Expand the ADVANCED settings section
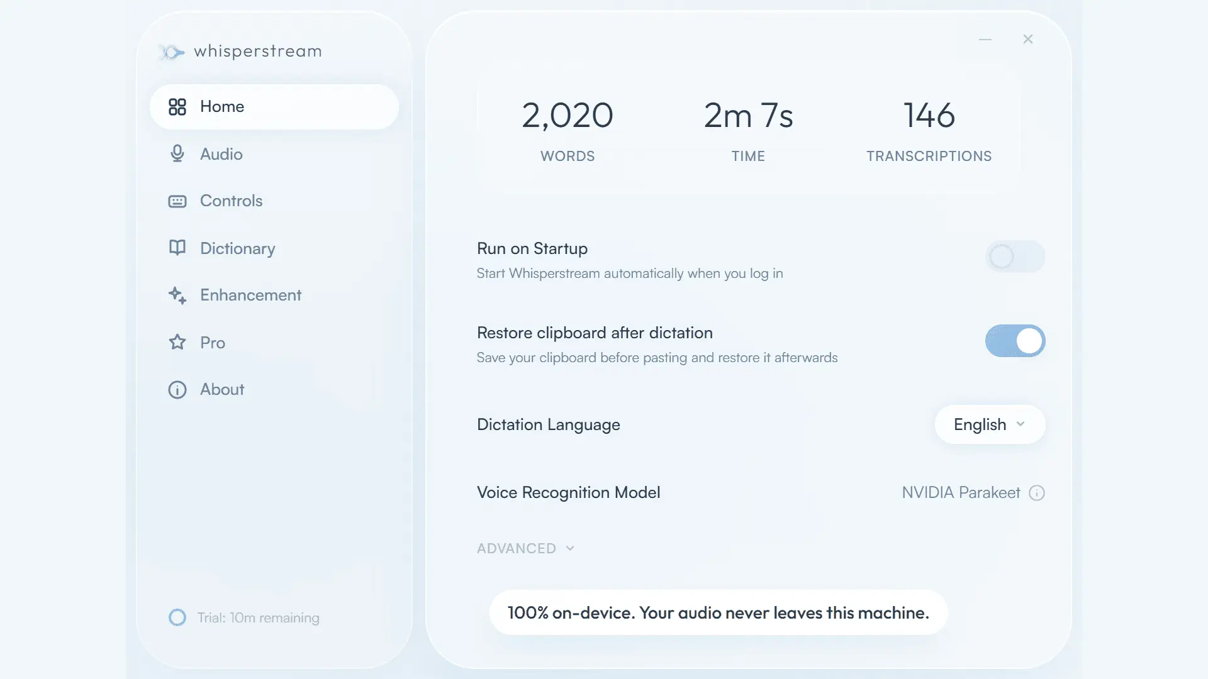Screen dimensions: 1208x679 tap(526, 548)
